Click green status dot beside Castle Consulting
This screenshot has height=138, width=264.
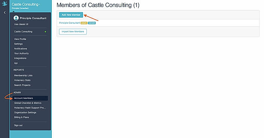(45, 31)
